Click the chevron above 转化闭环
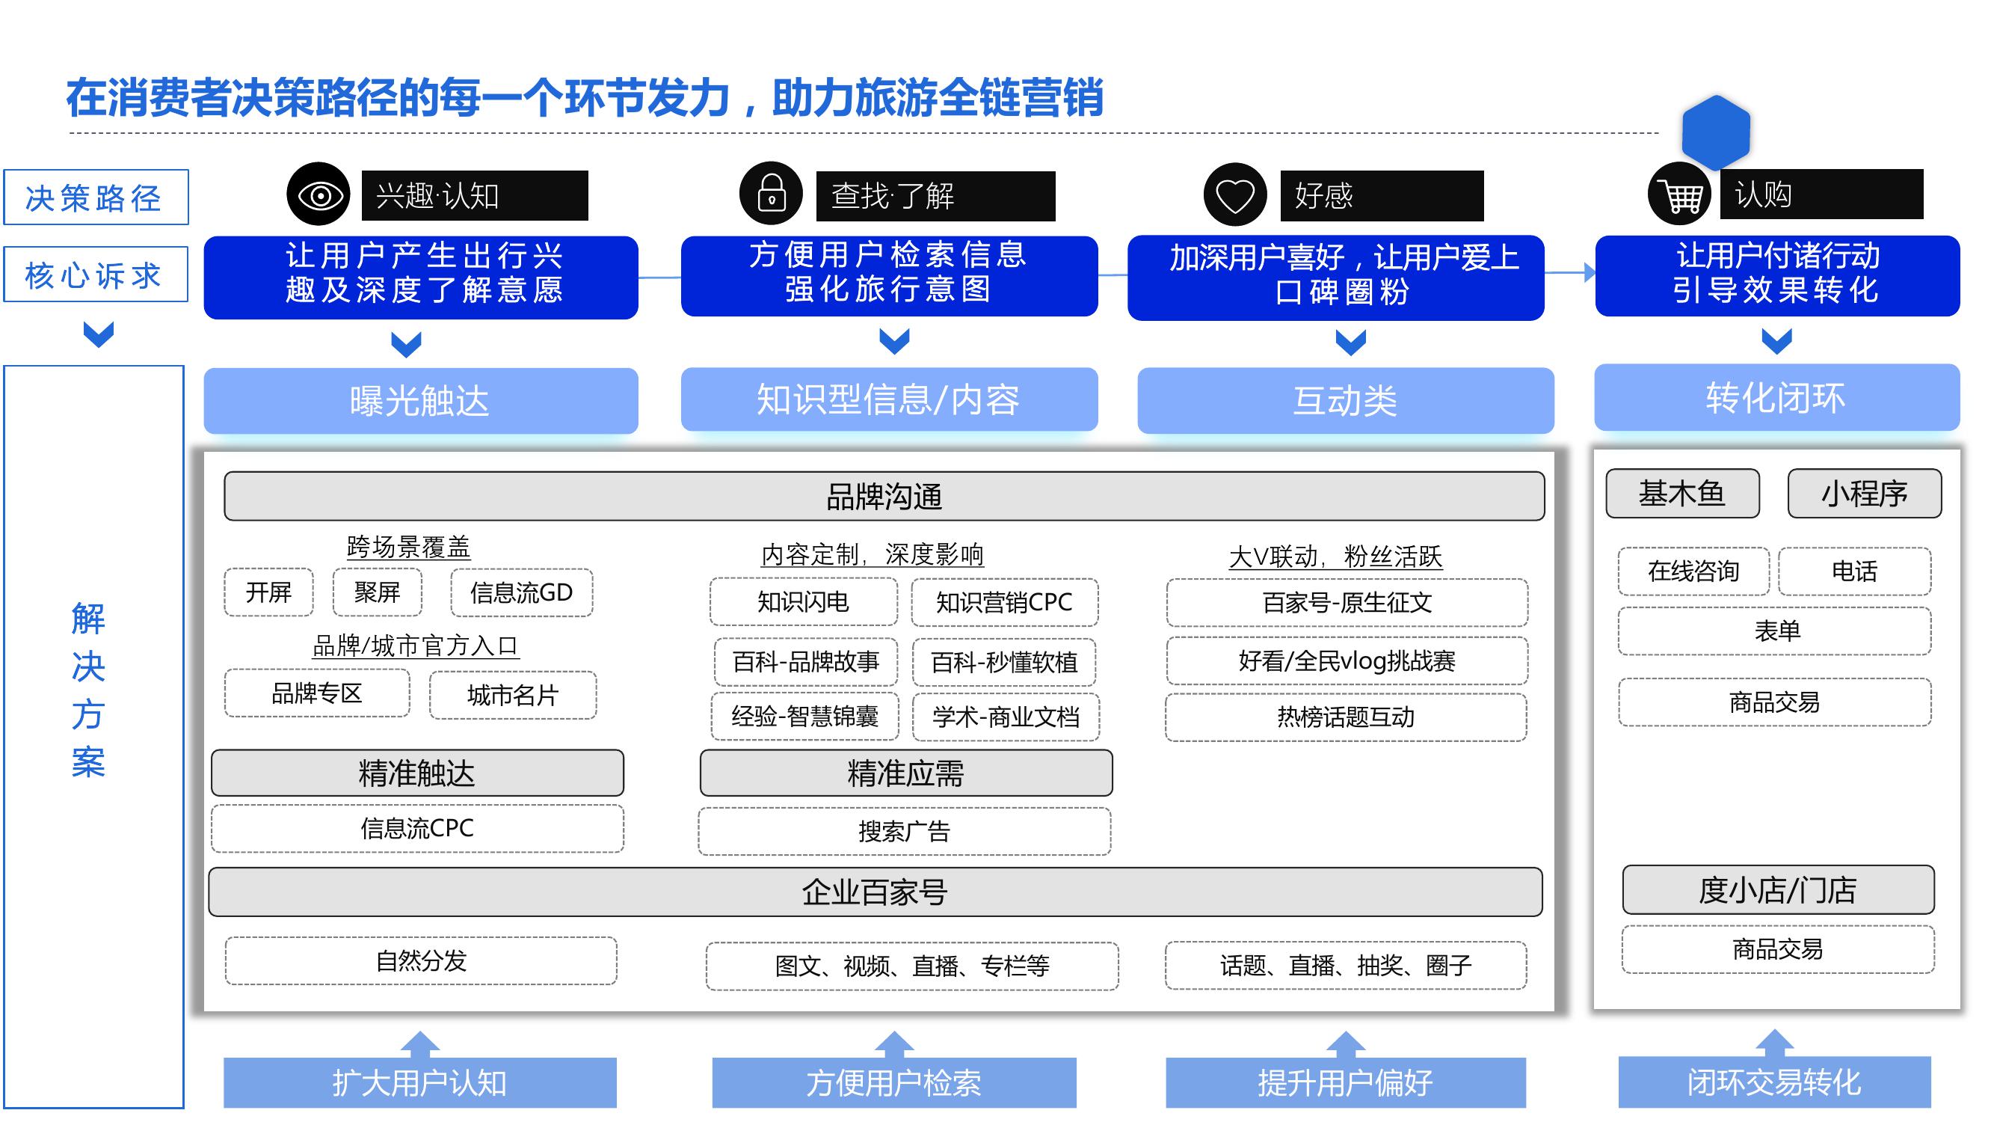The image size is (1994, 1122). [1776, 340]
